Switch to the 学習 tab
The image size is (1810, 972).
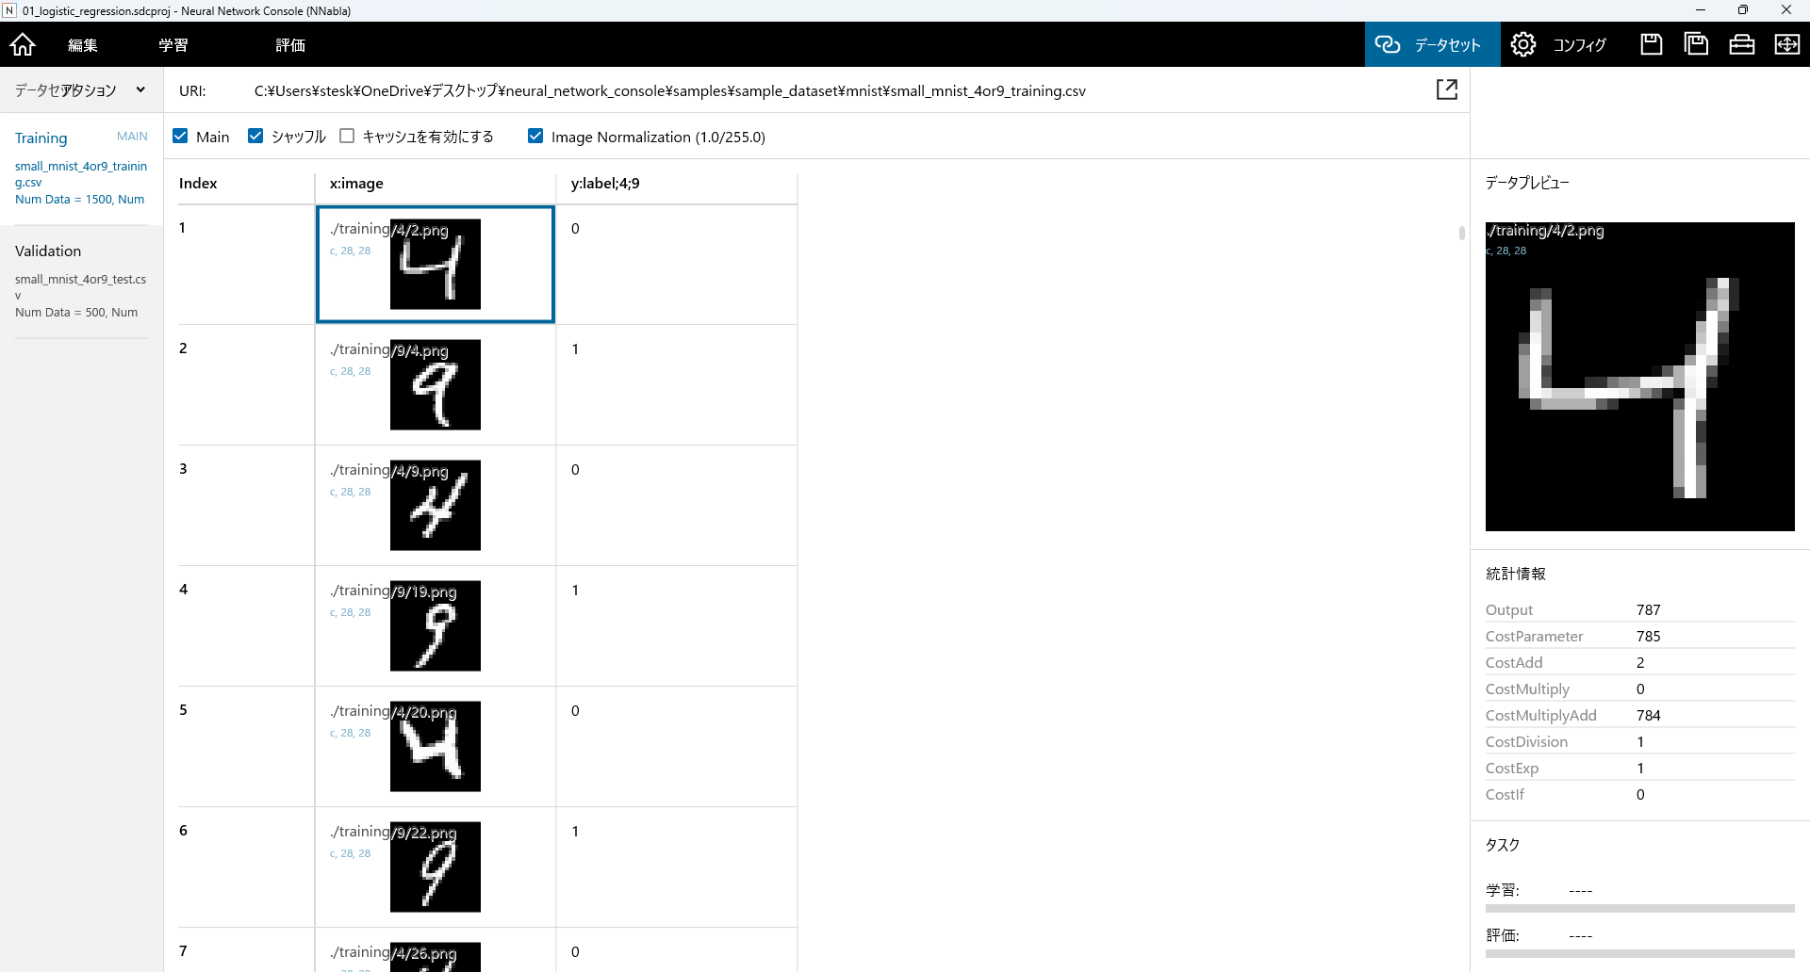click(x=173, y=45)
